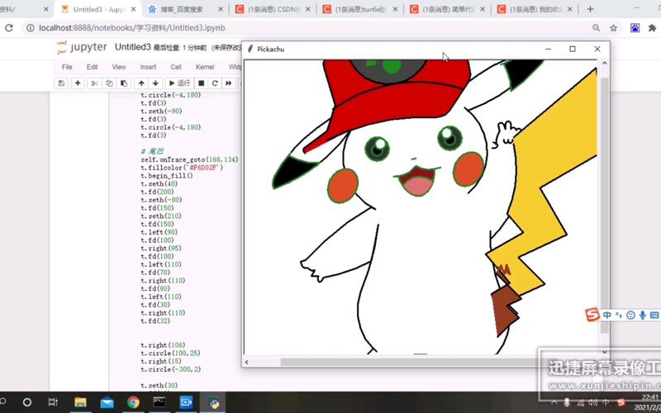661x413 pixels.
Task: Paste cells below using clipboard icon
Action: tap(123, 83)
